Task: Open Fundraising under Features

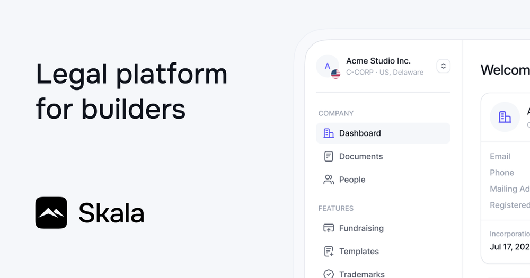Action: click(383, 228)
